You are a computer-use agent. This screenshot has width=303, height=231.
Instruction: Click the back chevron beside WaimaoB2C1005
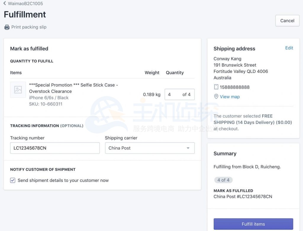(5, 4)
